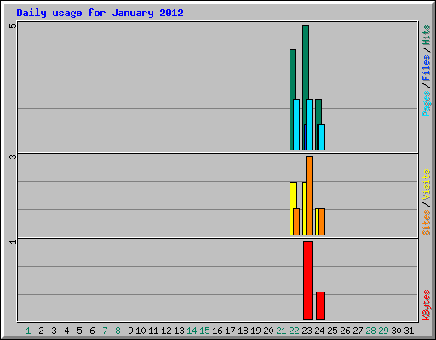Click the short red KBytes bar for day 24
This screenshot has width=436, height=340.
pos(320,305)
